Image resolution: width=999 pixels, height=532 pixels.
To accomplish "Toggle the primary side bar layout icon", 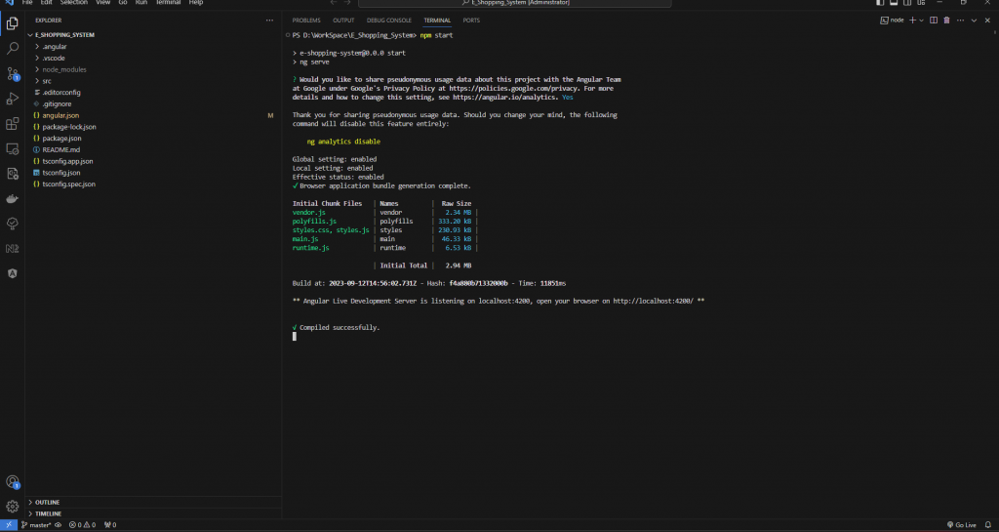I will pos(881,3).
